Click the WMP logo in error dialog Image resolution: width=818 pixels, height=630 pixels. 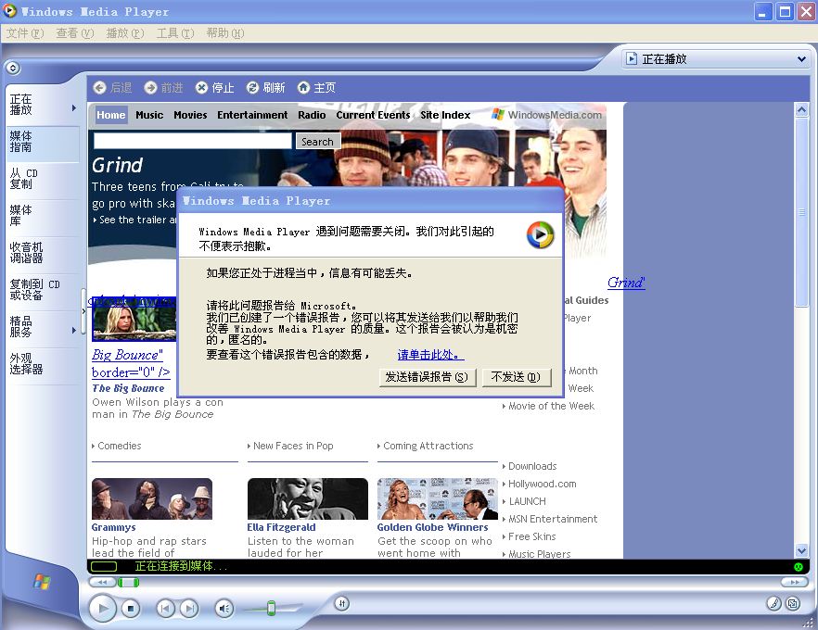(540, 234)
